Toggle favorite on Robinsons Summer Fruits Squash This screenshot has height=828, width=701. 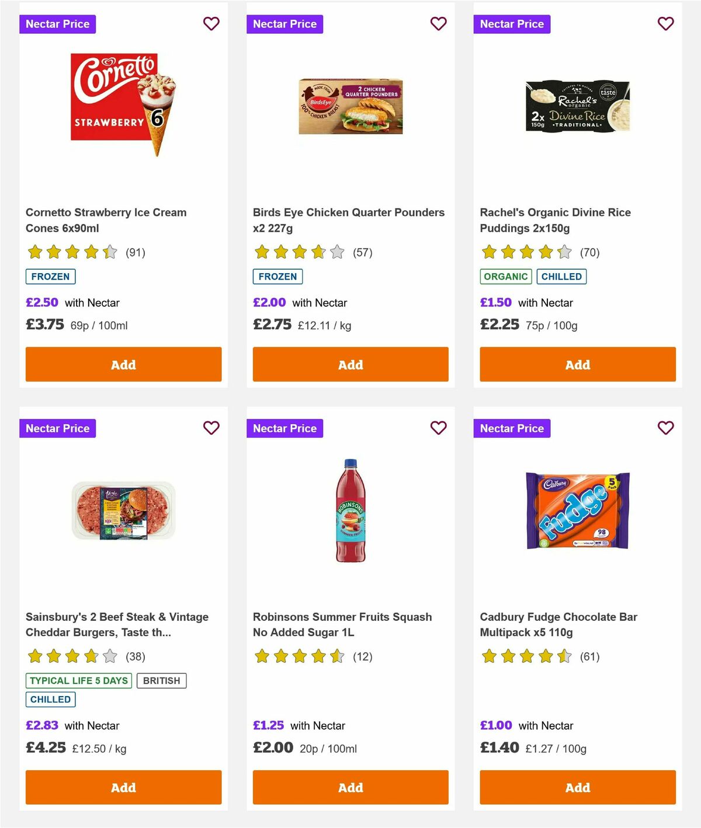point(438,428)
